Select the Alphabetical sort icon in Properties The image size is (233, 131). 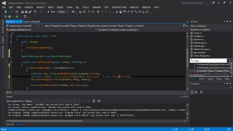point(196,92)
